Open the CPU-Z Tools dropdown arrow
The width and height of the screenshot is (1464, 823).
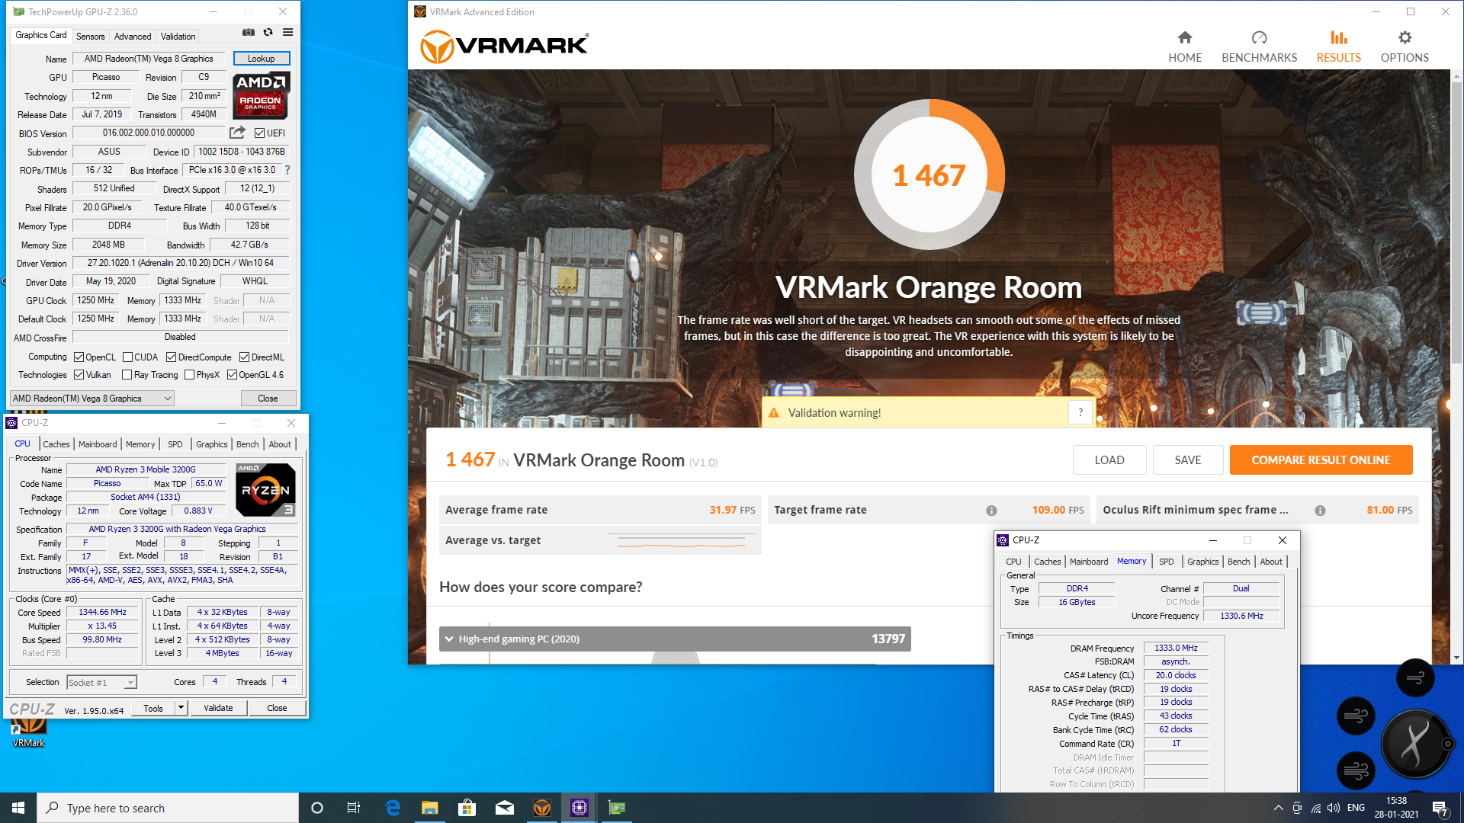point(181,708)
